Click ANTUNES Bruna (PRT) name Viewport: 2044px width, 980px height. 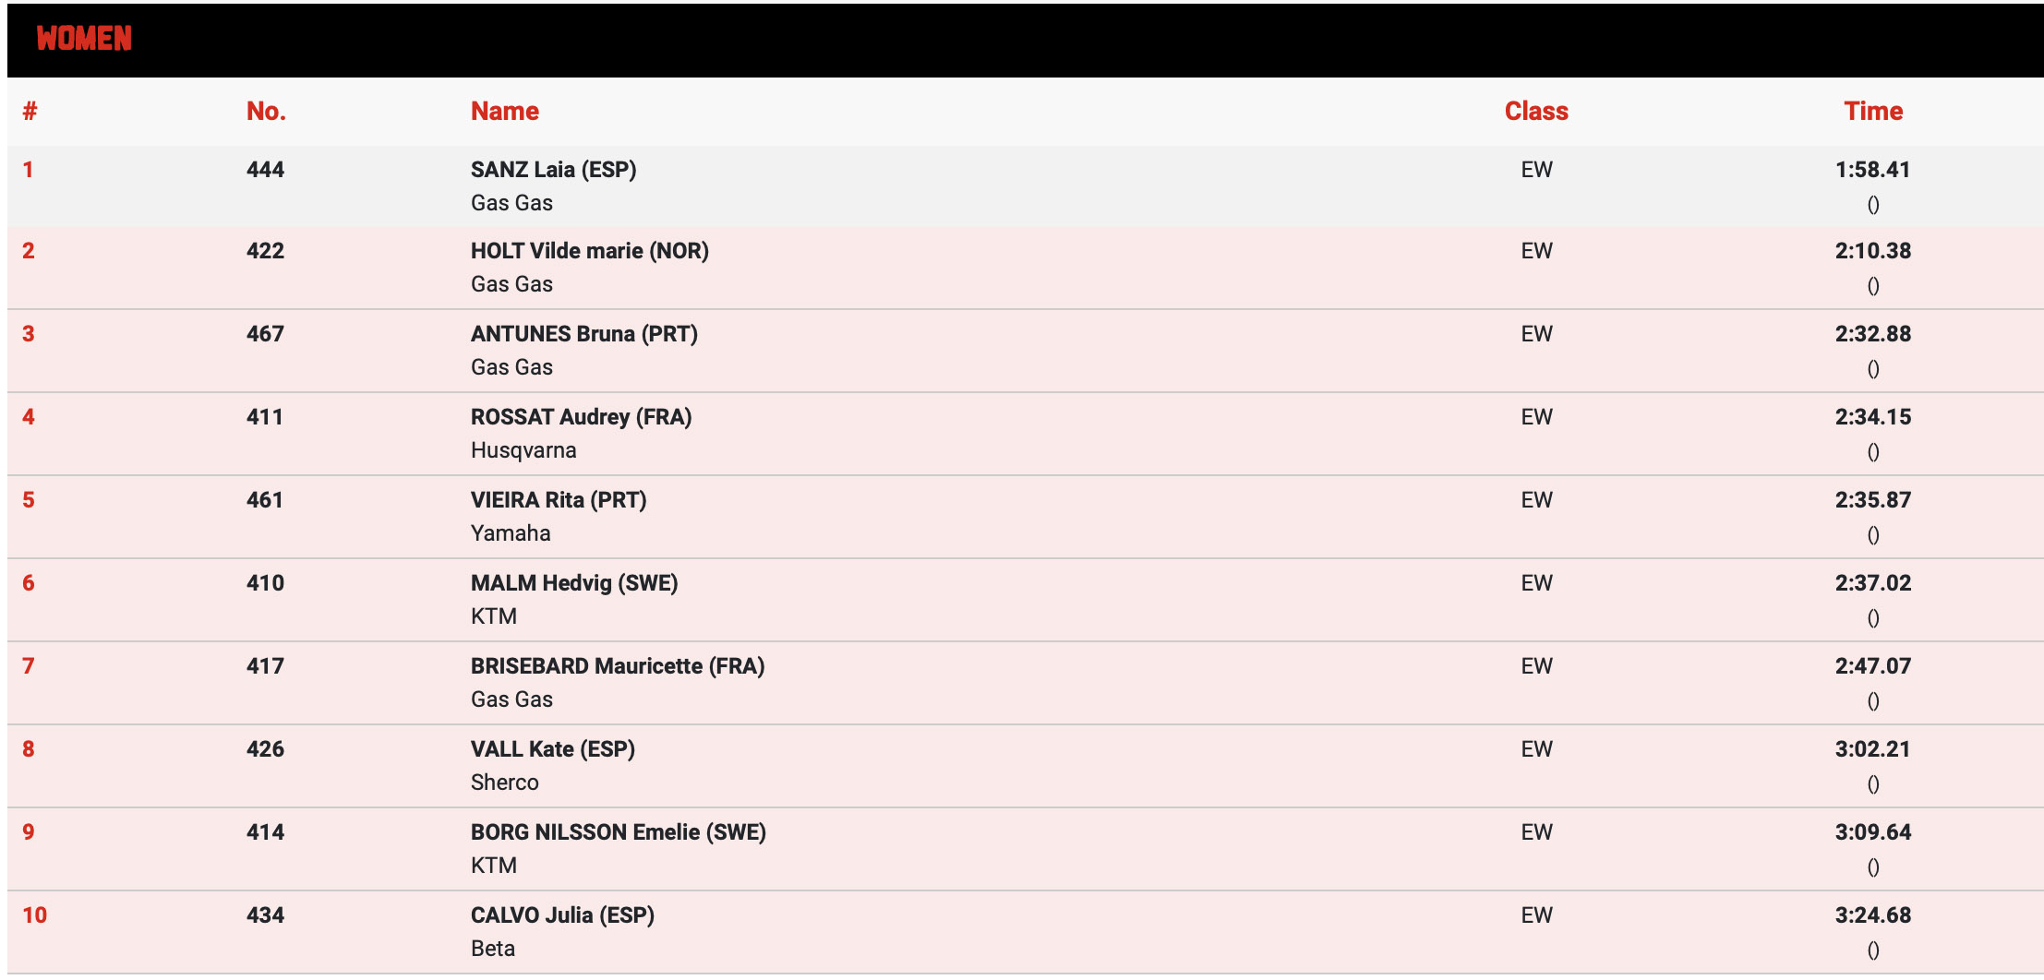click(583, 334)
